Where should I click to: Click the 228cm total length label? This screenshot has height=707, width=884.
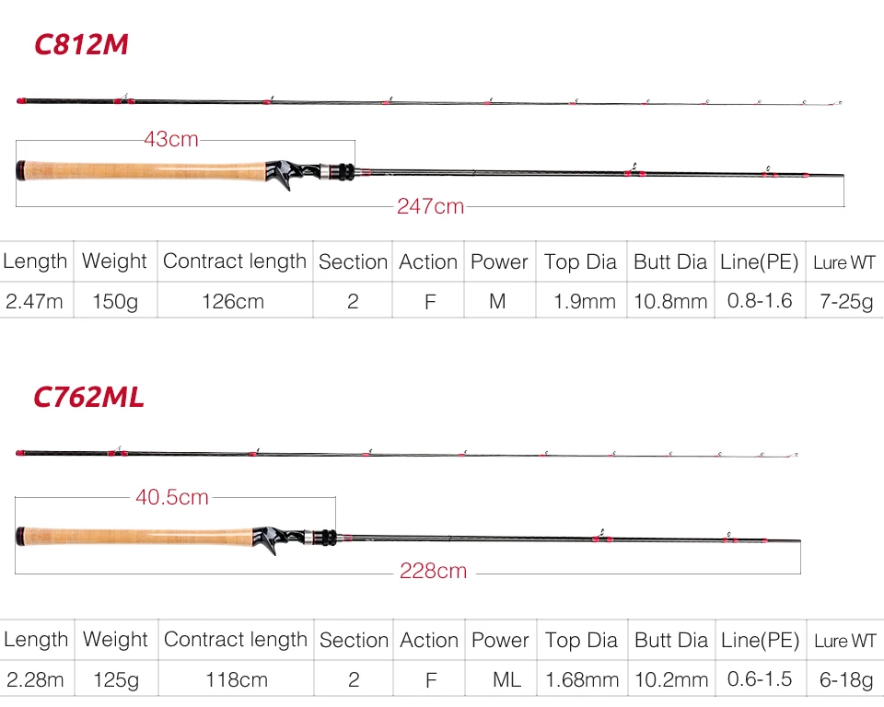(434, 571)
